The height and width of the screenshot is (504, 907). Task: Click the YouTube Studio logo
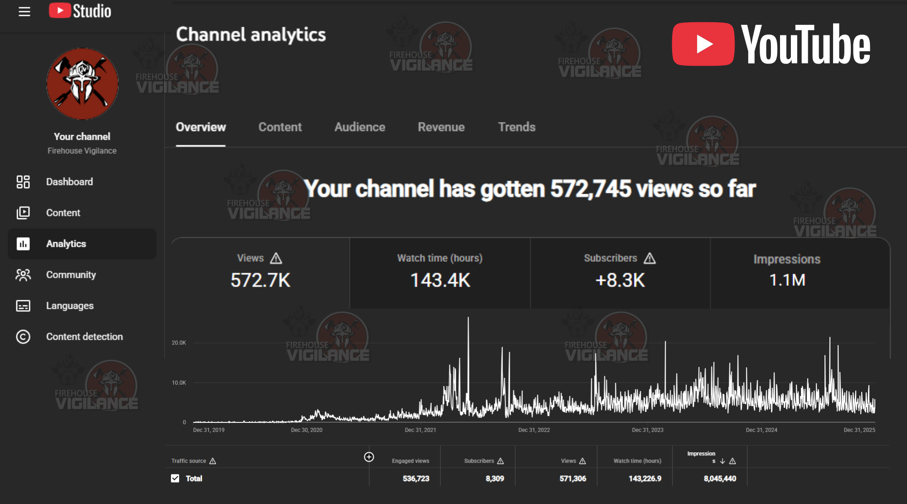tap(80, 11)
